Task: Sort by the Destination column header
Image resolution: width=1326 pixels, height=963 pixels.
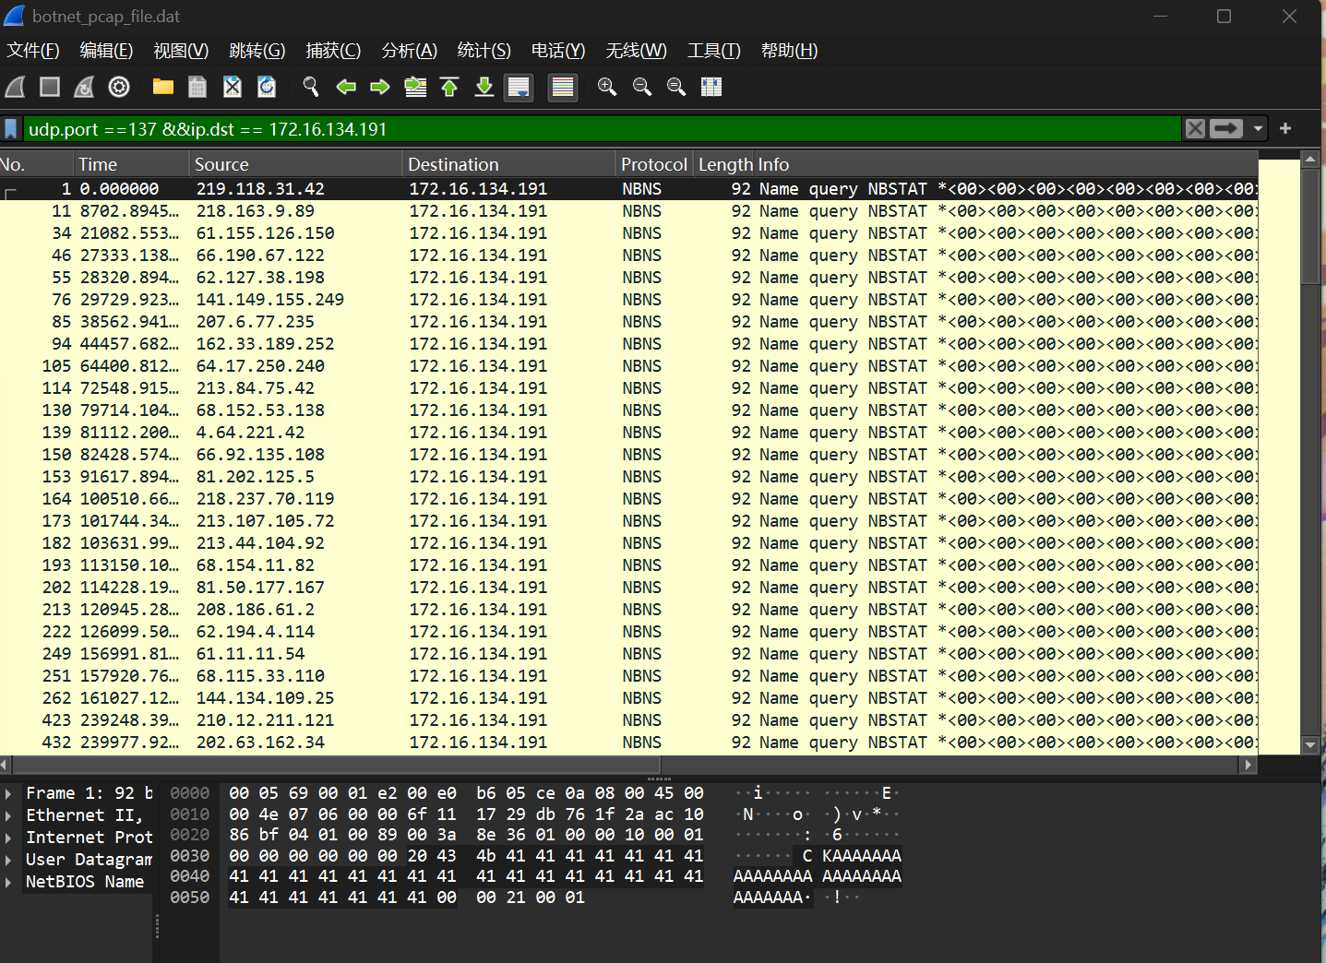Action: point(509,164)
